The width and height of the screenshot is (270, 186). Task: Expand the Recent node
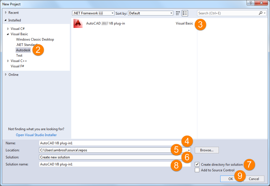[6, 12]
